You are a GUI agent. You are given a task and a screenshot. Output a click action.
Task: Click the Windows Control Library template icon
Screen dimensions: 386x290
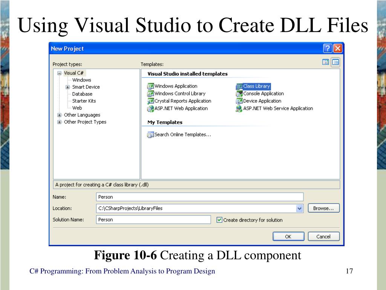[150, 94]
